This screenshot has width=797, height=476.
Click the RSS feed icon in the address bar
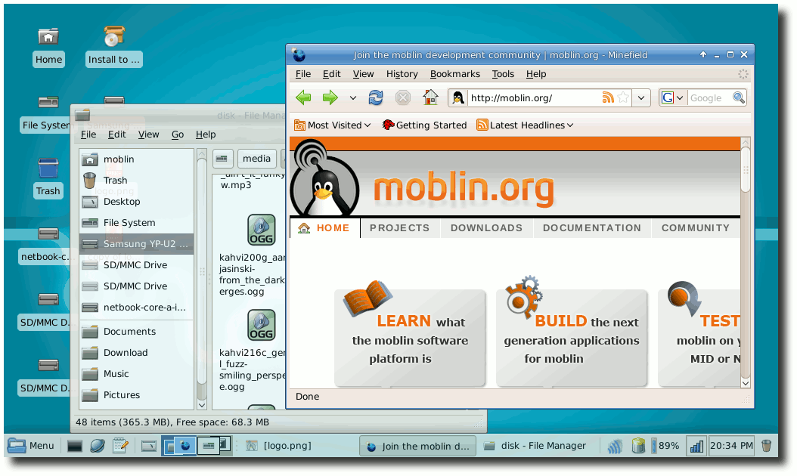click(x=608, y=97)
